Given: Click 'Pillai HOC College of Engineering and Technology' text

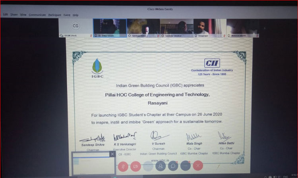Looking at the screenshot, I should pos(157,95).
